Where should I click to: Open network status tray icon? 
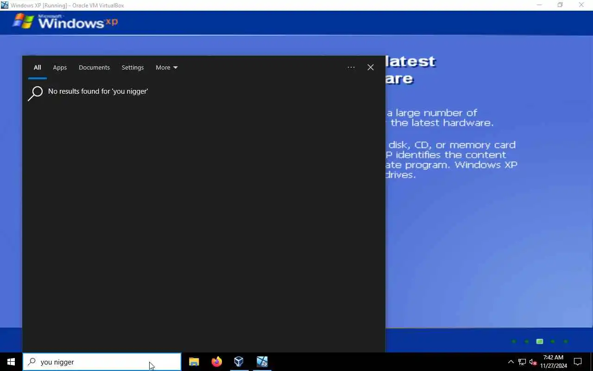point(522,362)
